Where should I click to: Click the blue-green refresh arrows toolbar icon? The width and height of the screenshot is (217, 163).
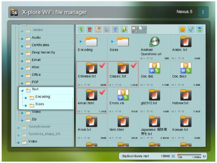(x=199, y=29)
